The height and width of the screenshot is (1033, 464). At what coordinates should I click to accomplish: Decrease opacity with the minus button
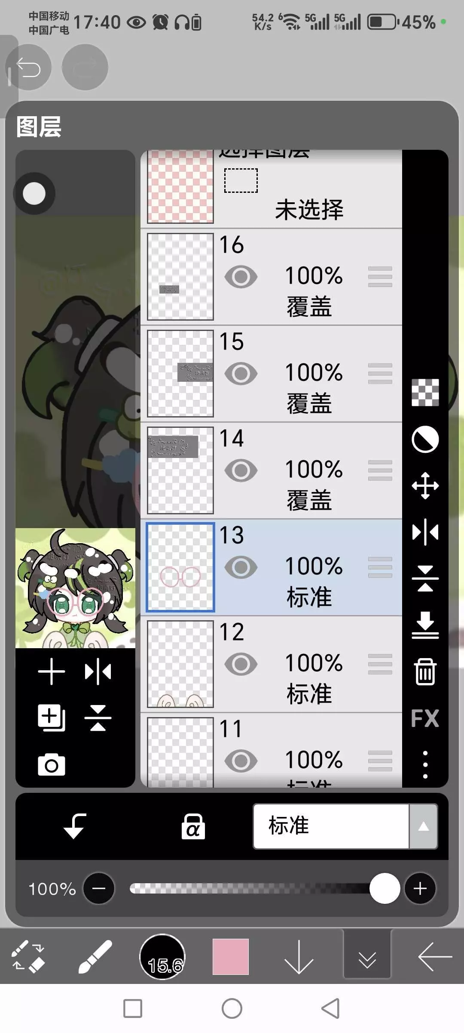(99, 888)
